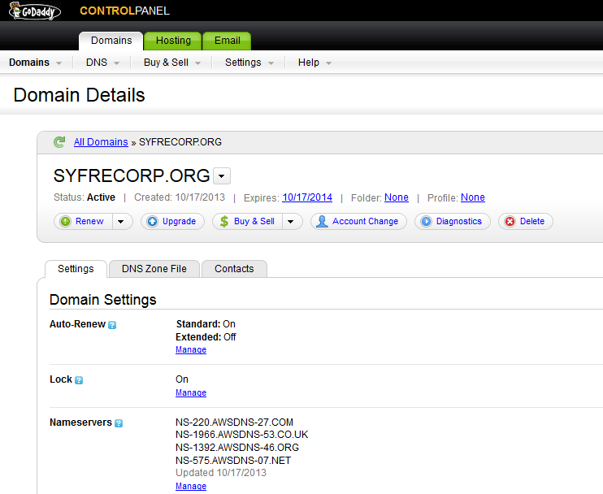Viewport: 603px width, 494px height.
Task: Open the DNS Zone File tab
Action: 154,269
